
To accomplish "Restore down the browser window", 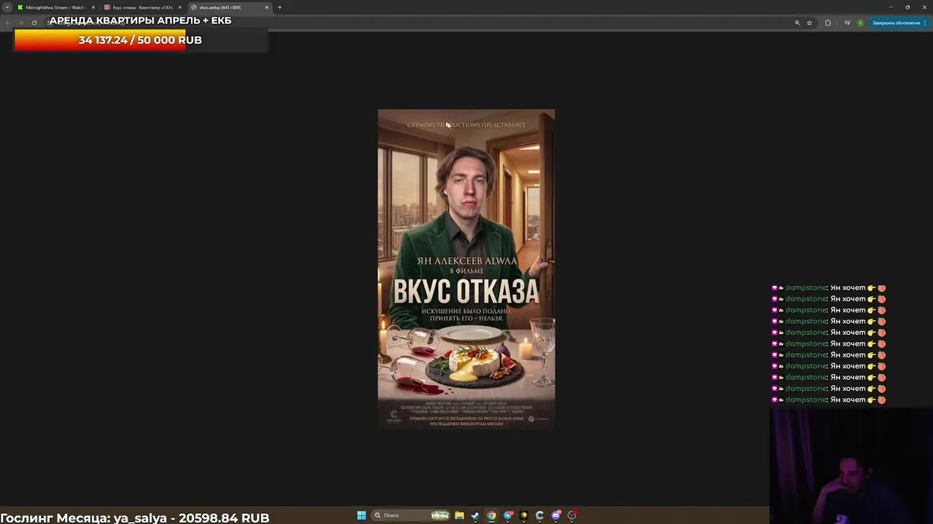I will (x=907, y=7).
